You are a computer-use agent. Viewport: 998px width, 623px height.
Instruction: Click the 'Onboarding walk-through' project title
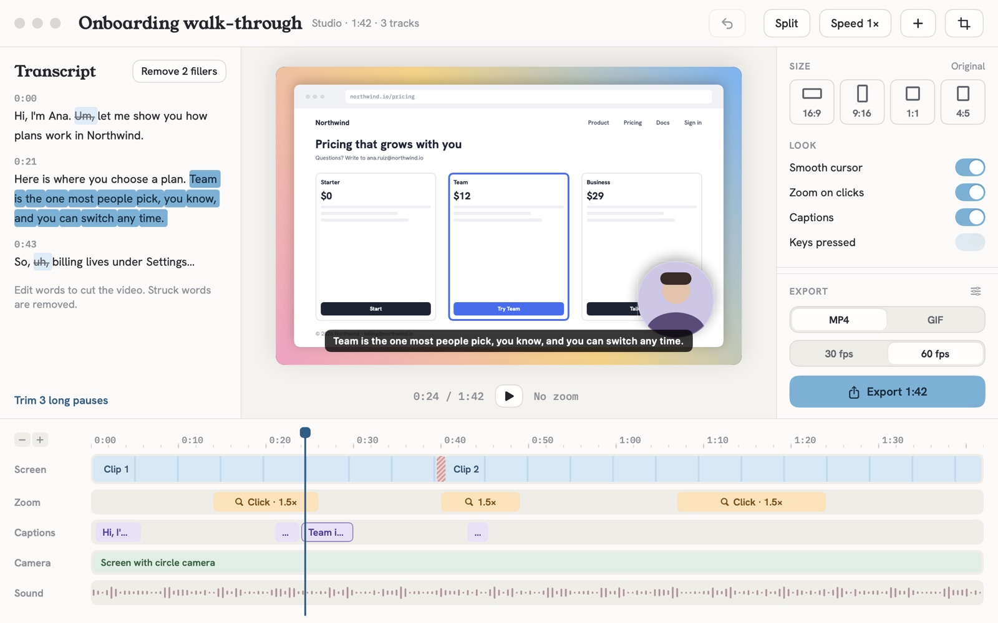(x=190, y=23)
